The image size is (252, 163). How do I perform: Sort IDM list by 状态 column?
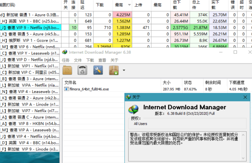pyautogui.click(x=193, y=82)
